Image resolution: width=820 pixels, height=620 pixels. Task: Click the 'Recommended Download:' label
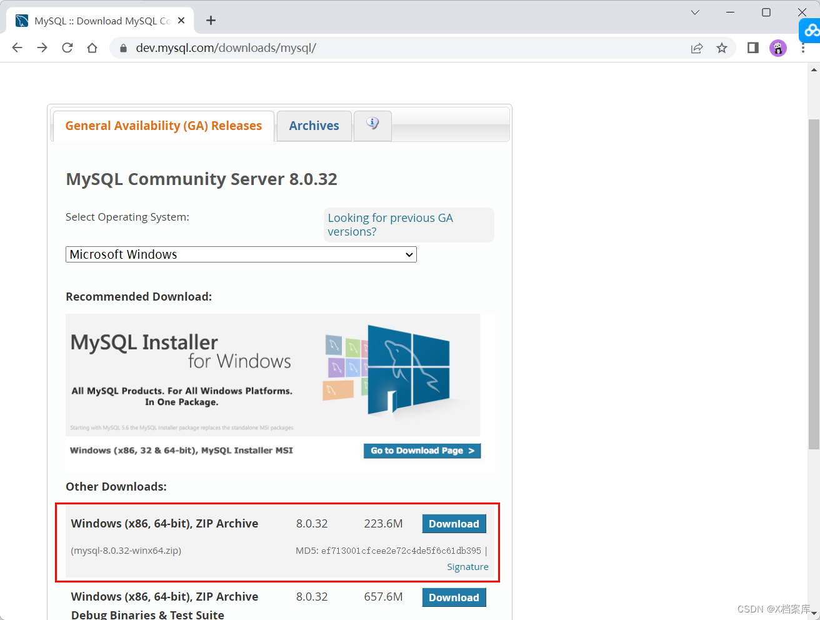click(x=139, y=297)
